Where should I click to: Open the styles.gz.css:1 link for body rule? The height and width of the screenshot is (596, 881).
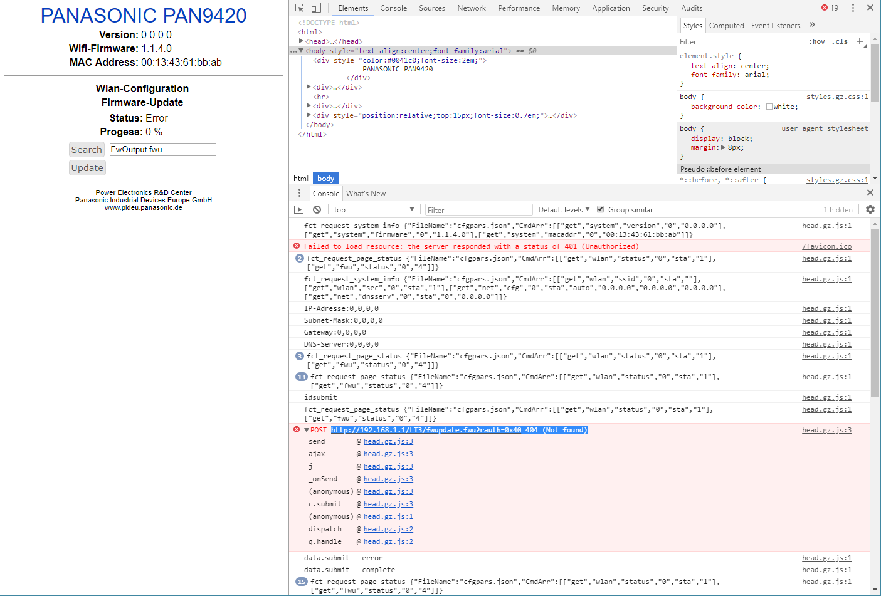tap(837, 97)
